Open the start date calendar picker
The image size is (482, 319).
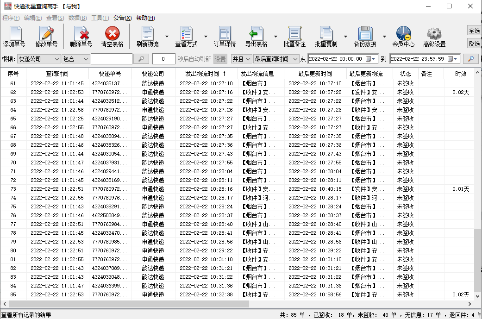point(371,59)
